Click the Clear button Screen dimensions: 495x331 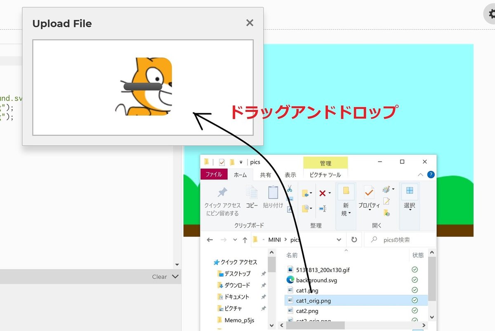(x=159, y=277)
